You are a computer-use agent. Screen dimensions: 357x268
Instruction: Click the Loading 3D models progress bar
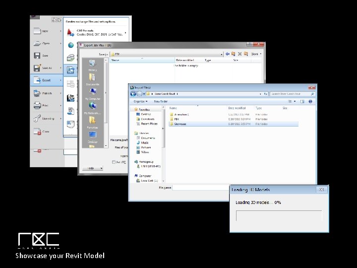tap(279, 216)
